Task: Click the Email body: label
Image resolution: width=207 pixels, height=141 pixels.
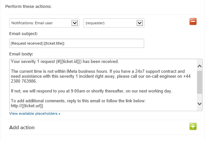Action: coord(21,54)
